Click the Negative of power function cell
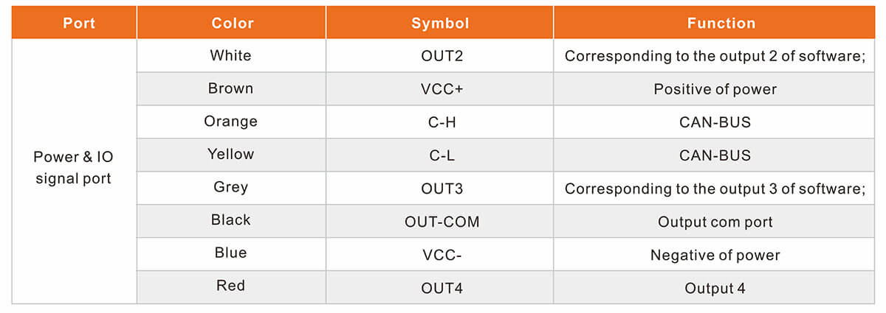This screenshot has height=313, width=886. (715, 254)
